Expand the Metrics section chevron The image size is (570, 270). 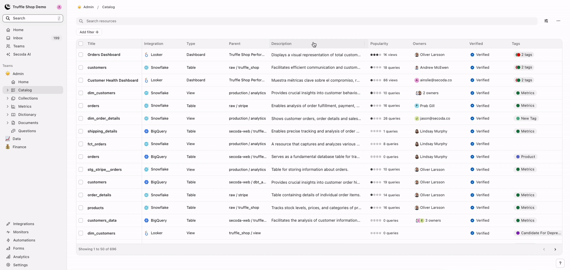pos(8,106)
